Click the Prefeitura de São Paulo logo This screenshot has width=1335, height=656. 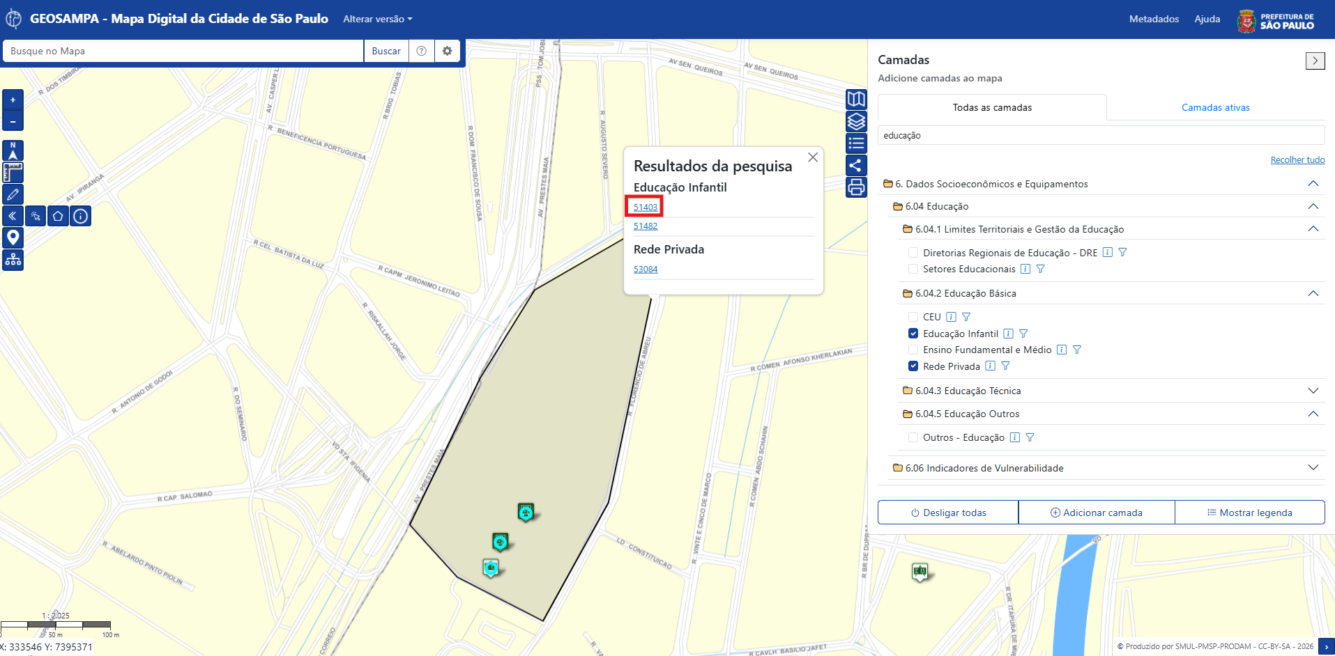point(1276,21)
